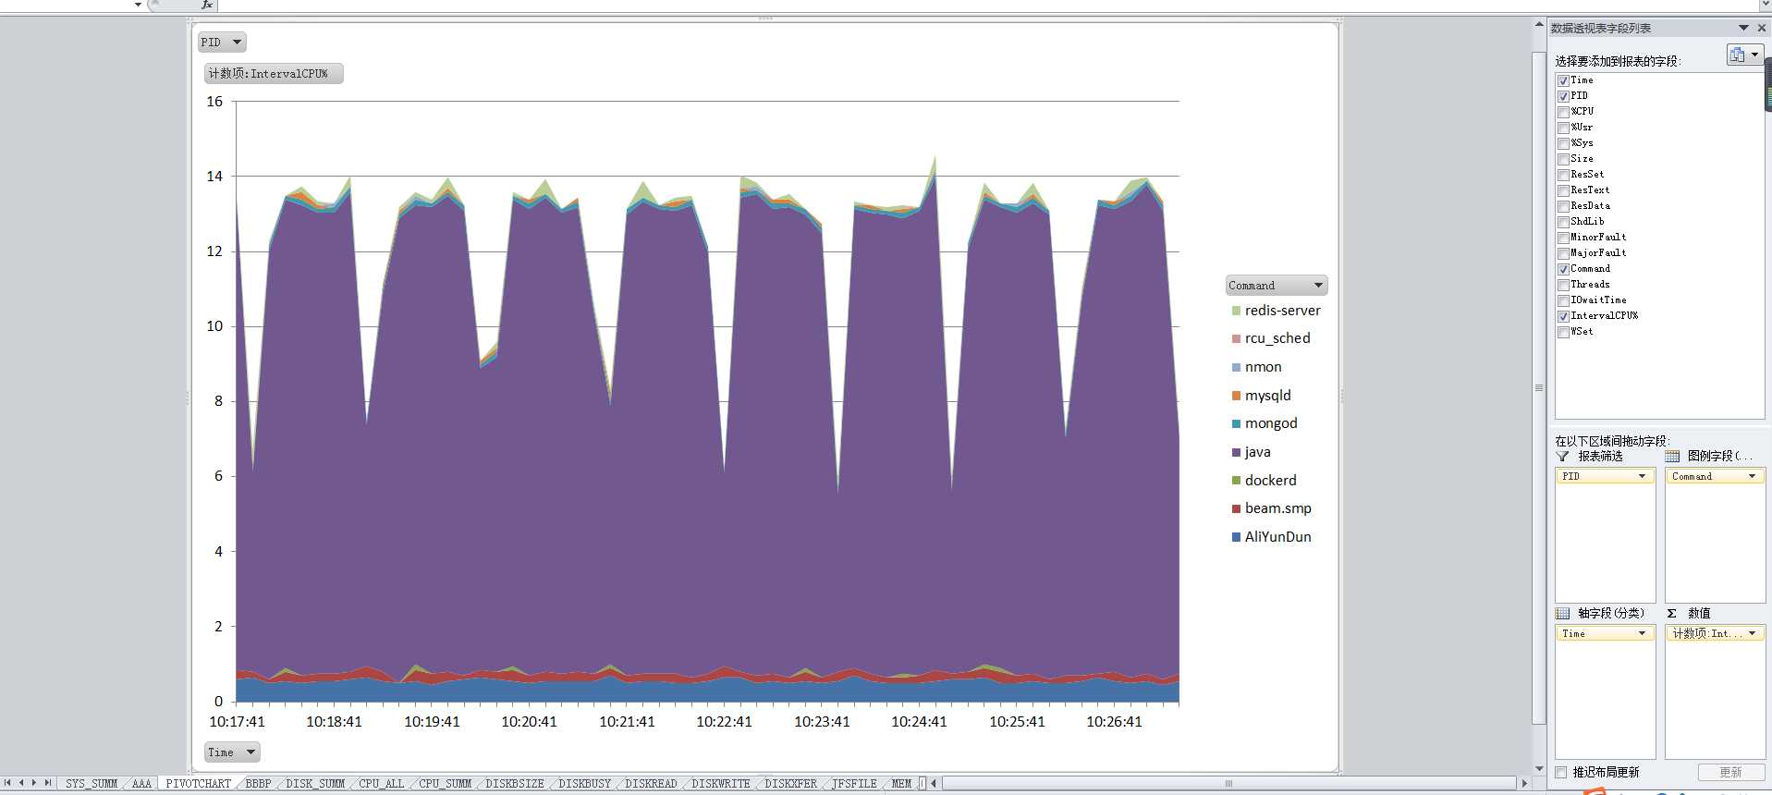This screenshot has width=1772, height=795.
Task: Check the ResSet field checkbox
Action: click(1563, 175)
